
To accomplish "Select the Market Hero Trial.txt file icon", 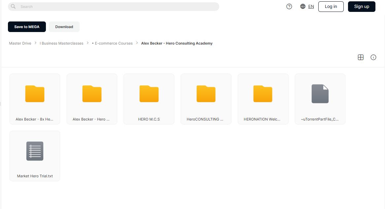I will click(35, 151).
